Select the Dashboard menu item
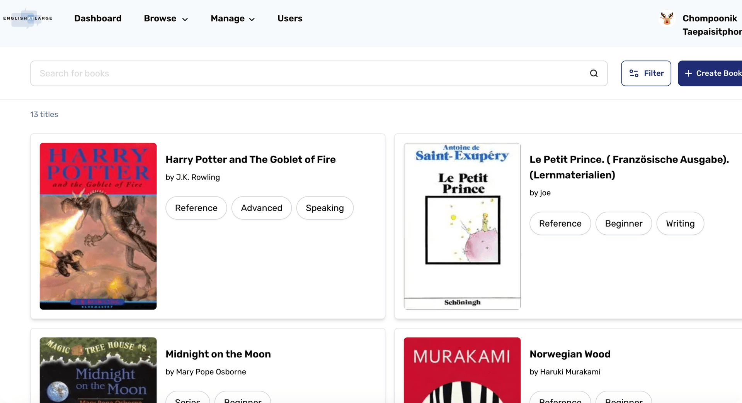Viewport: 742px width, 403px height. pos(98,18)
